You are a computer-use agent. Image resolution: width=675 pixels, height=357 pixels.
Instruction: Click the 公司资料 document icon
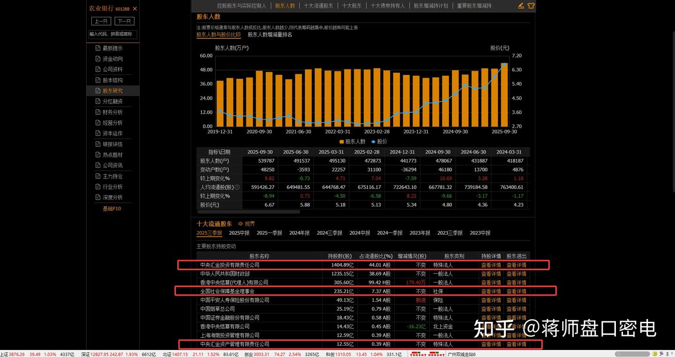point(98,69)
